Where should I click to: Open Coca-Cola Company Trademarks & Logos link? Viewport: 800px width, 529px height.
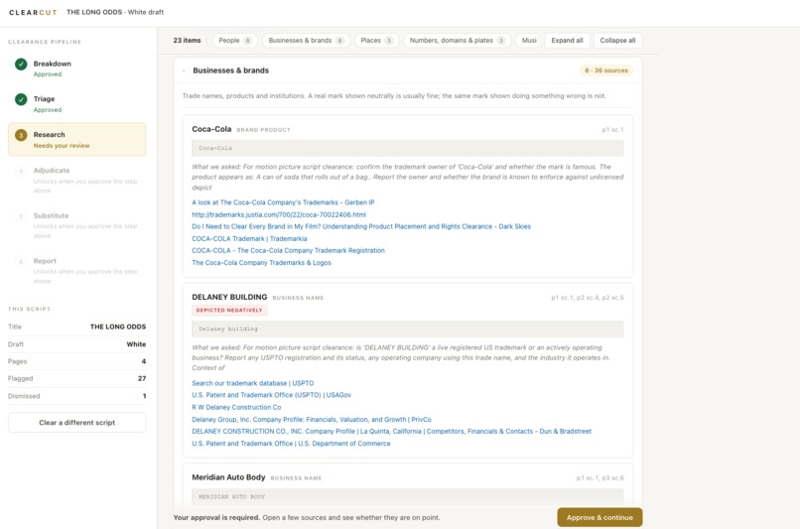point(261,263)
